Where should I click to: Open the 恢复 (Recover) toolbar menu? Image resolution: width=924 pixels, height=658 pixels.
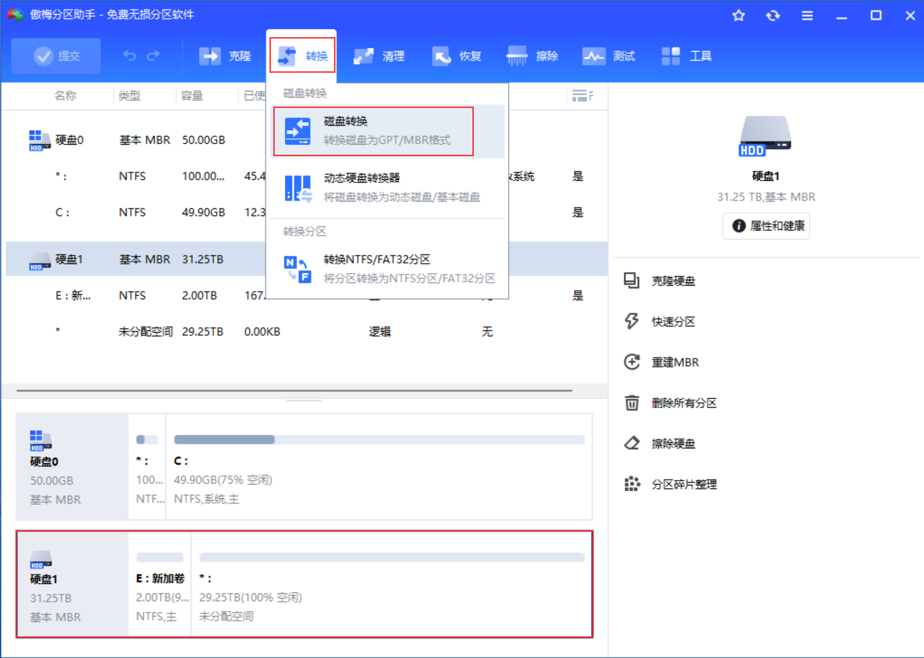tap(456, 56)
